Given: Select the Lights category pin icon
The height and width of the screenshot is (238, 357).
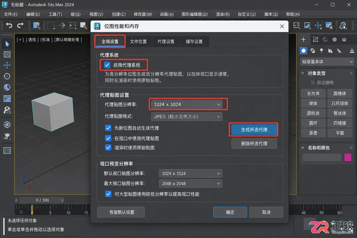Looking at the screenshot, I should [x=322, y=51].
